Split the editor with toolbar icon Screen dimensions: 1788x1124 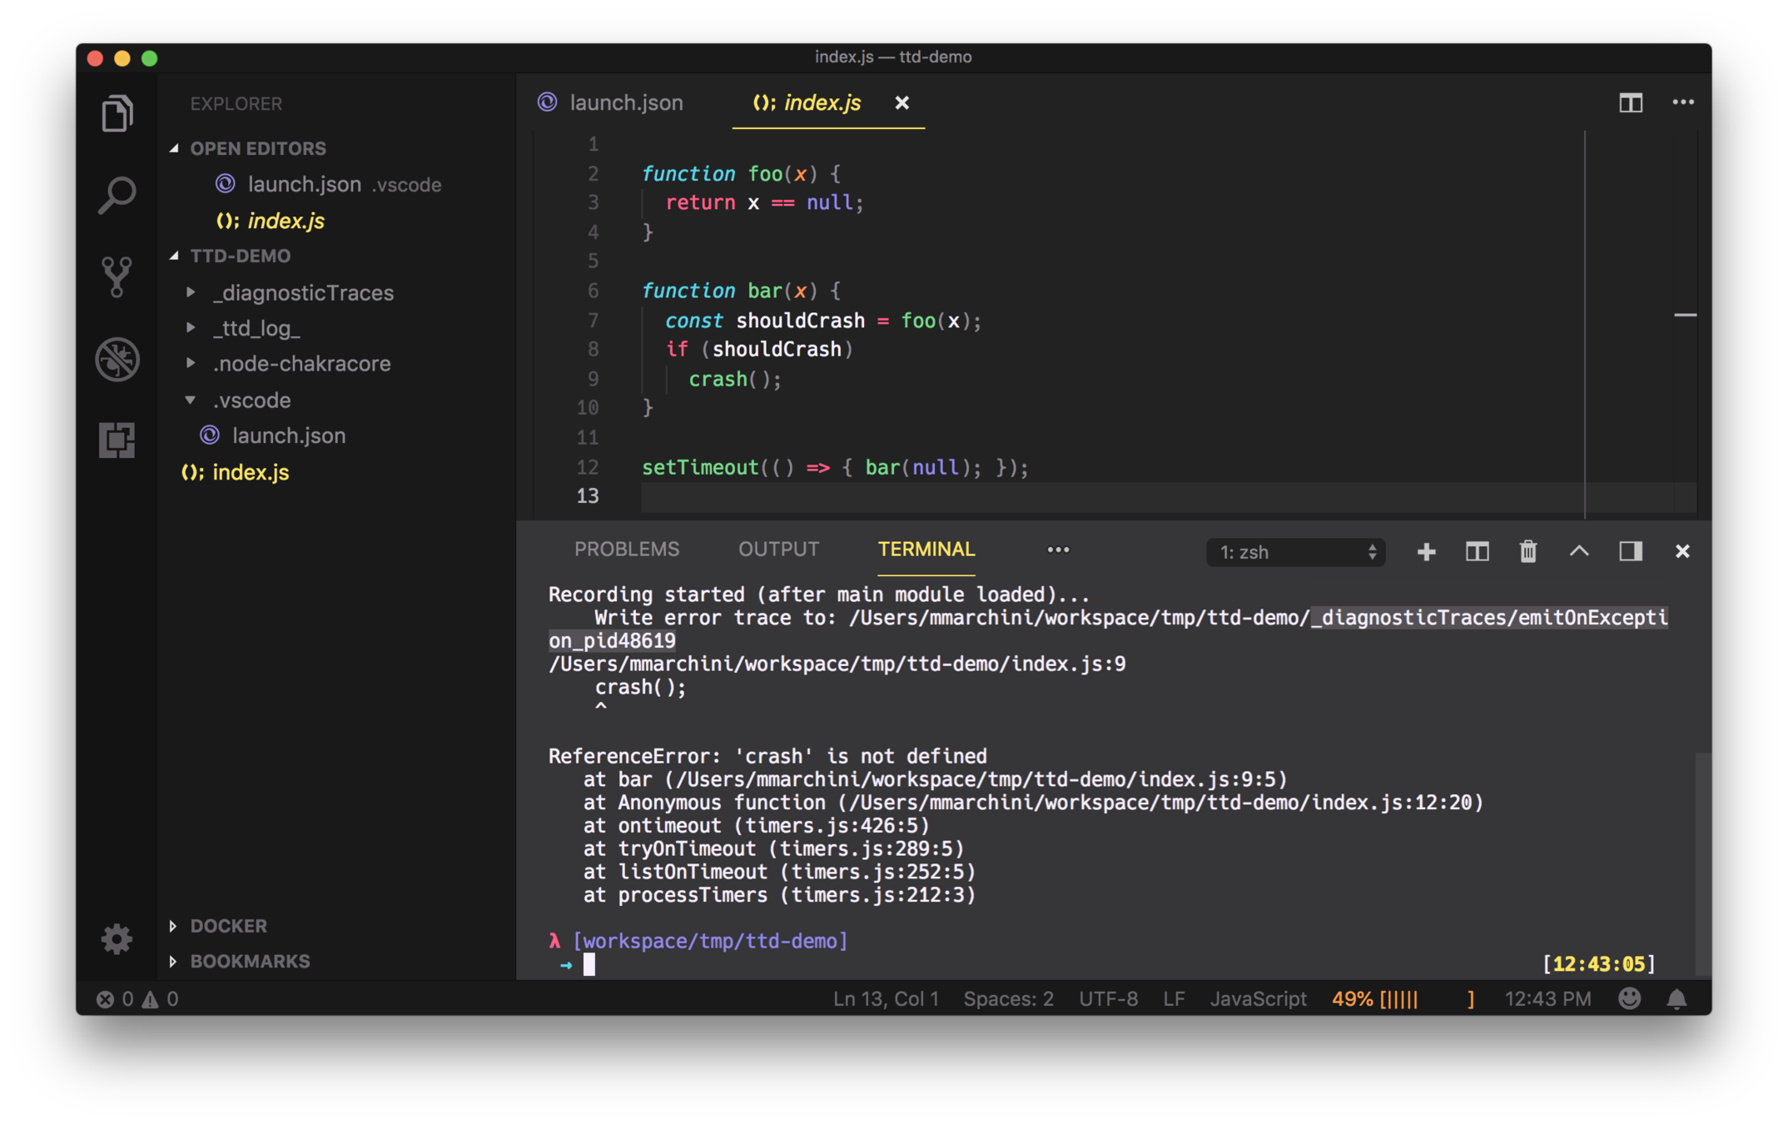[1630, 102]
